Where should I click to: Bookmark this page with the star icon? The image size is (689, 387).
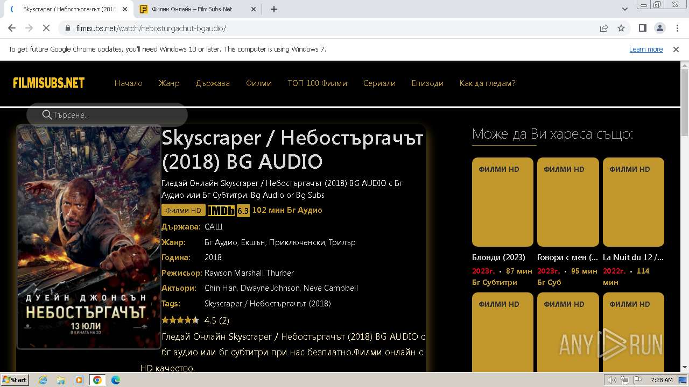[x=621, y=28]
